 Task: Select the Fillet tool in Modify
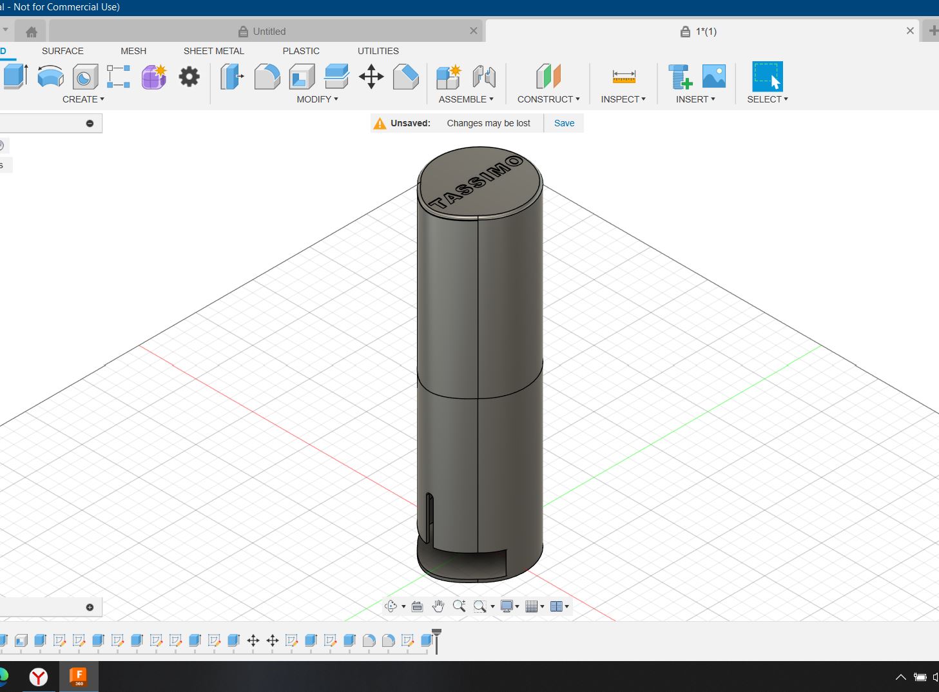coord(267,77)
